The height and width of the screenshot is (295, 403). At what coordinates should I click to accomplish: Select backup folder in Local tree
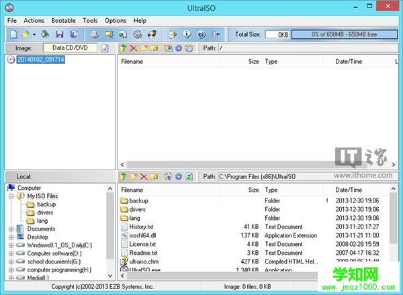[46, 204]
